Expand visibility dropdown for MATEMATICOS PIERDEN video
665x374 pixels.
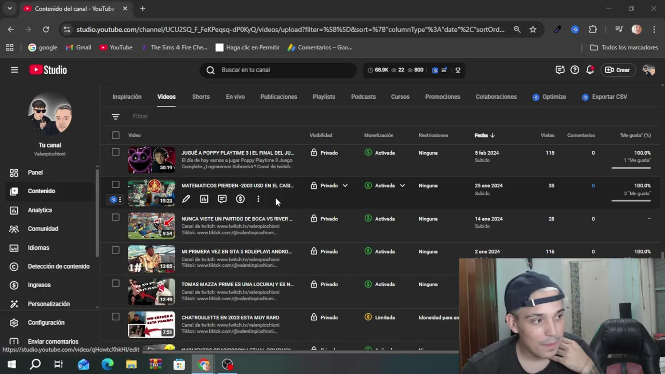pyautogui.click(x=345, y=185)
